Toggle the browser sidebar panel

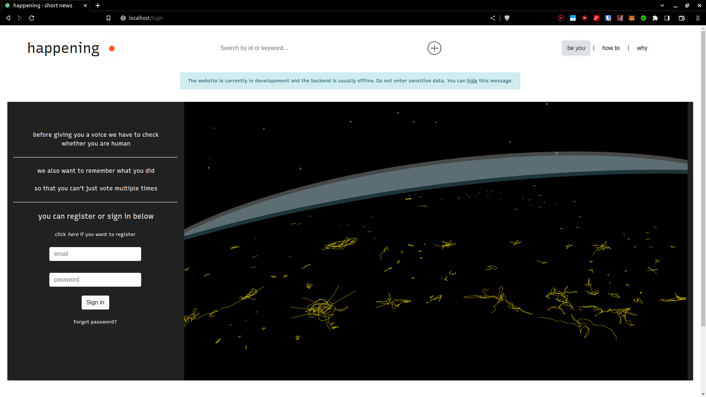click(x=667, y=18)
